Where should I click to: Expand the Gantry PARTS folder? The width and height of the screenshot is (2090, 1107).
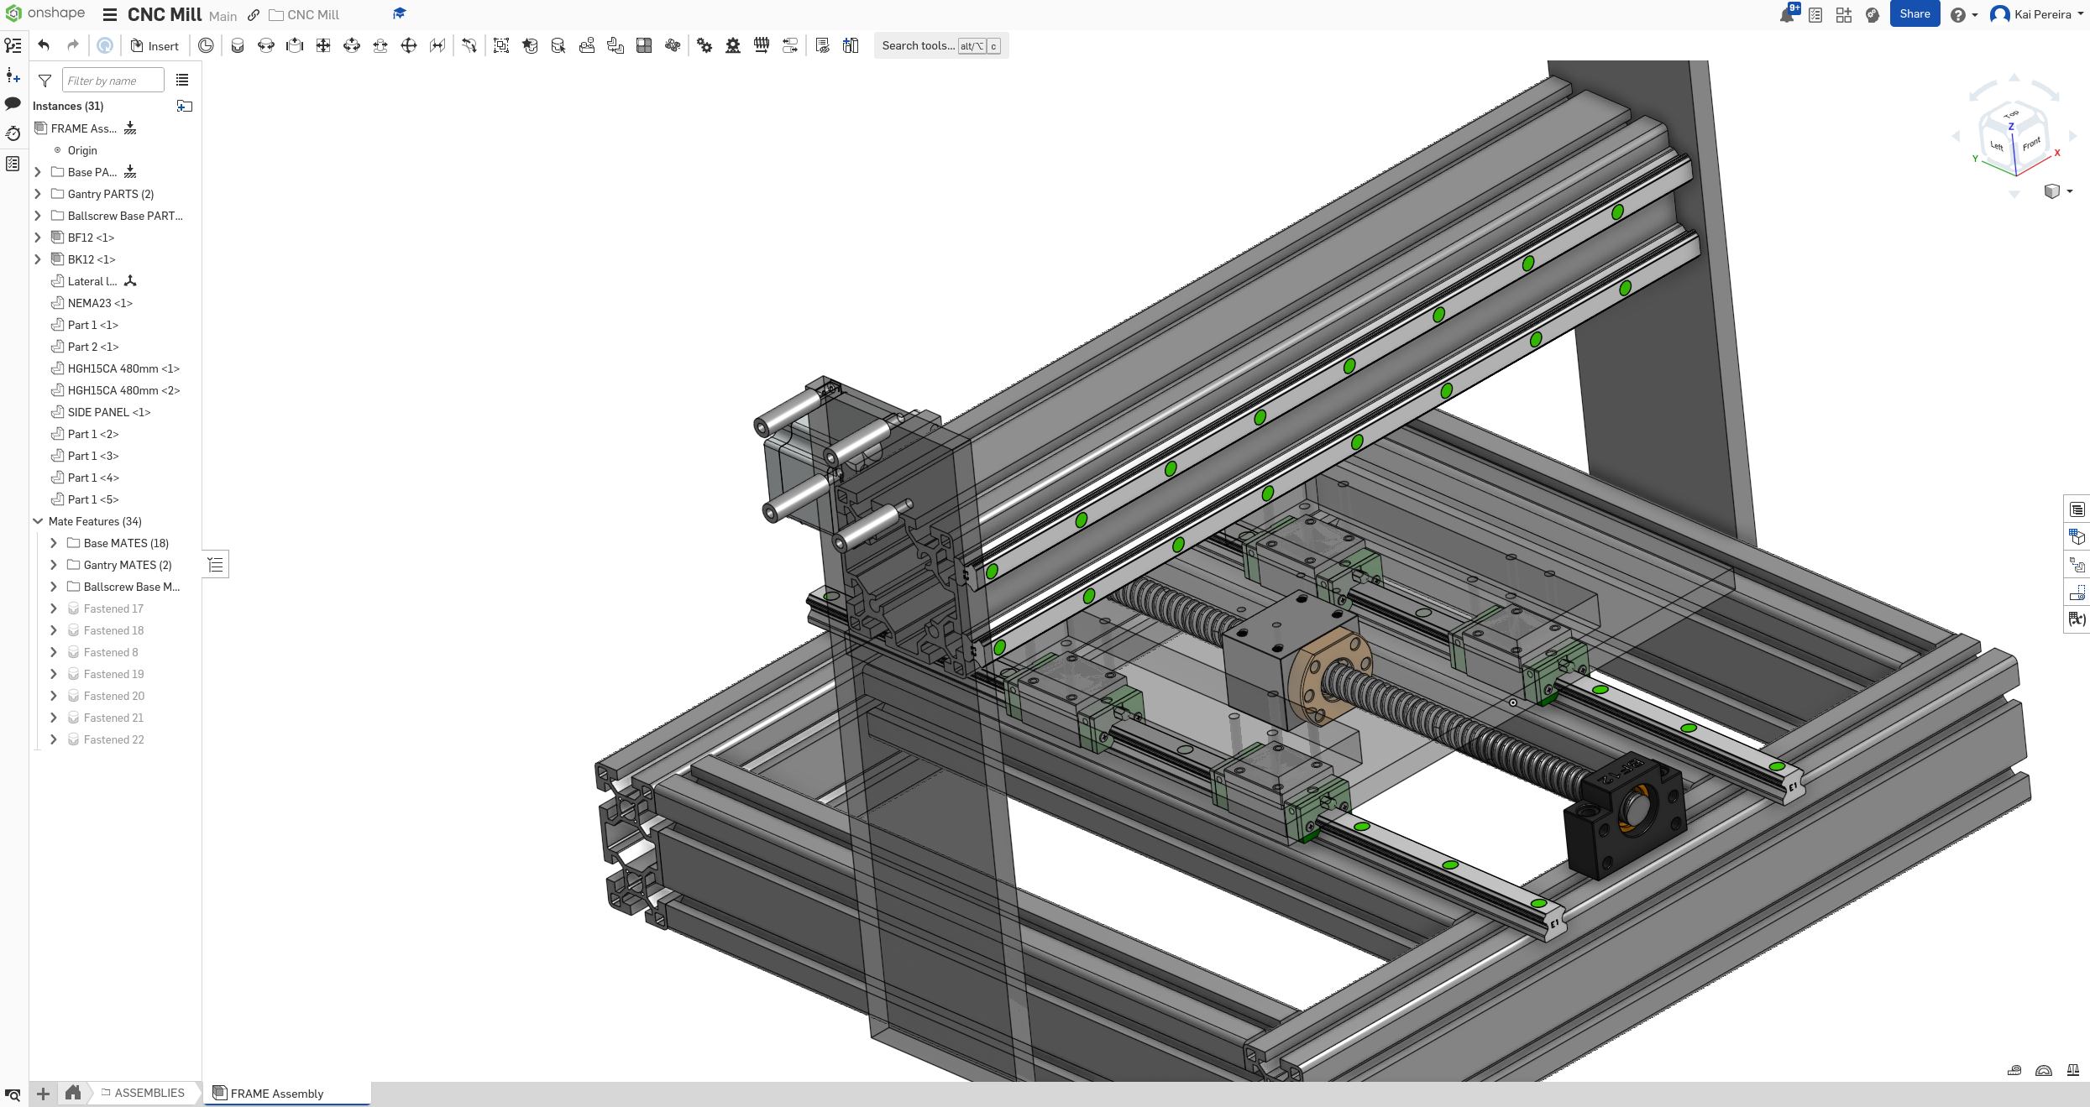pyautogui.click(x=38, y=194)
